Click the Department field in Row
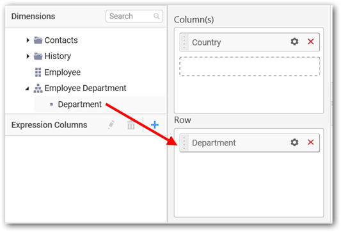The image size is (341, 232). pos(250,143)
